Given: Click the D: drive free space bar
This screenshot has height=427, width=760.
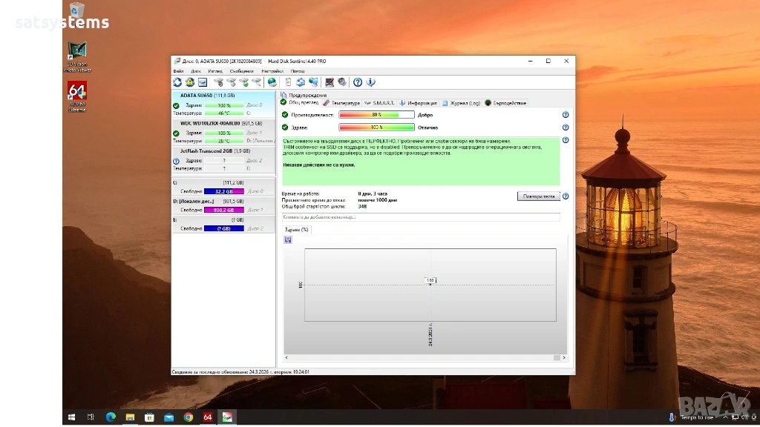Looking at the screenshot, I should click(x=224, y=210).
